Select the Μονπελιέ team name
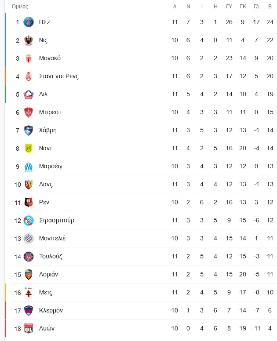The width and height of the screenshot is (277, 341). (52, 238)
